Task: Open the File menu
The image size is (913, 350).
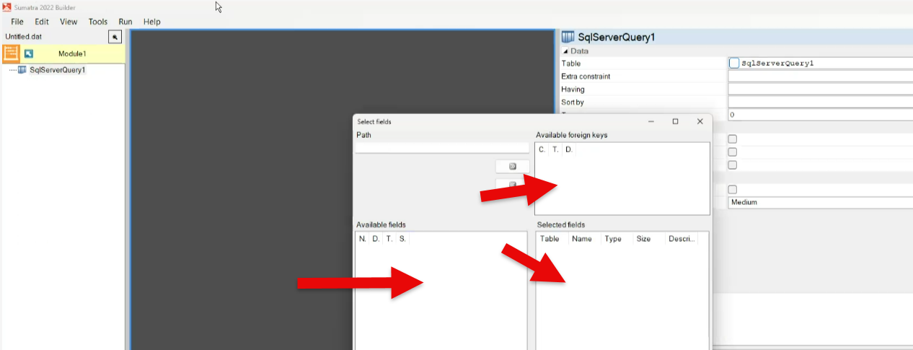Action: tap(17, 22)
